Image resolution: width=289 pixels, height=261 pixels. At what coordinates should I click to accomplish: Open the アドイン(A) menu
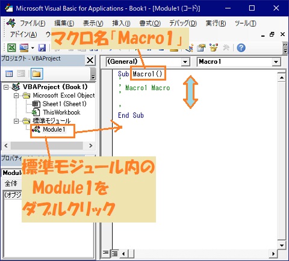23,34
